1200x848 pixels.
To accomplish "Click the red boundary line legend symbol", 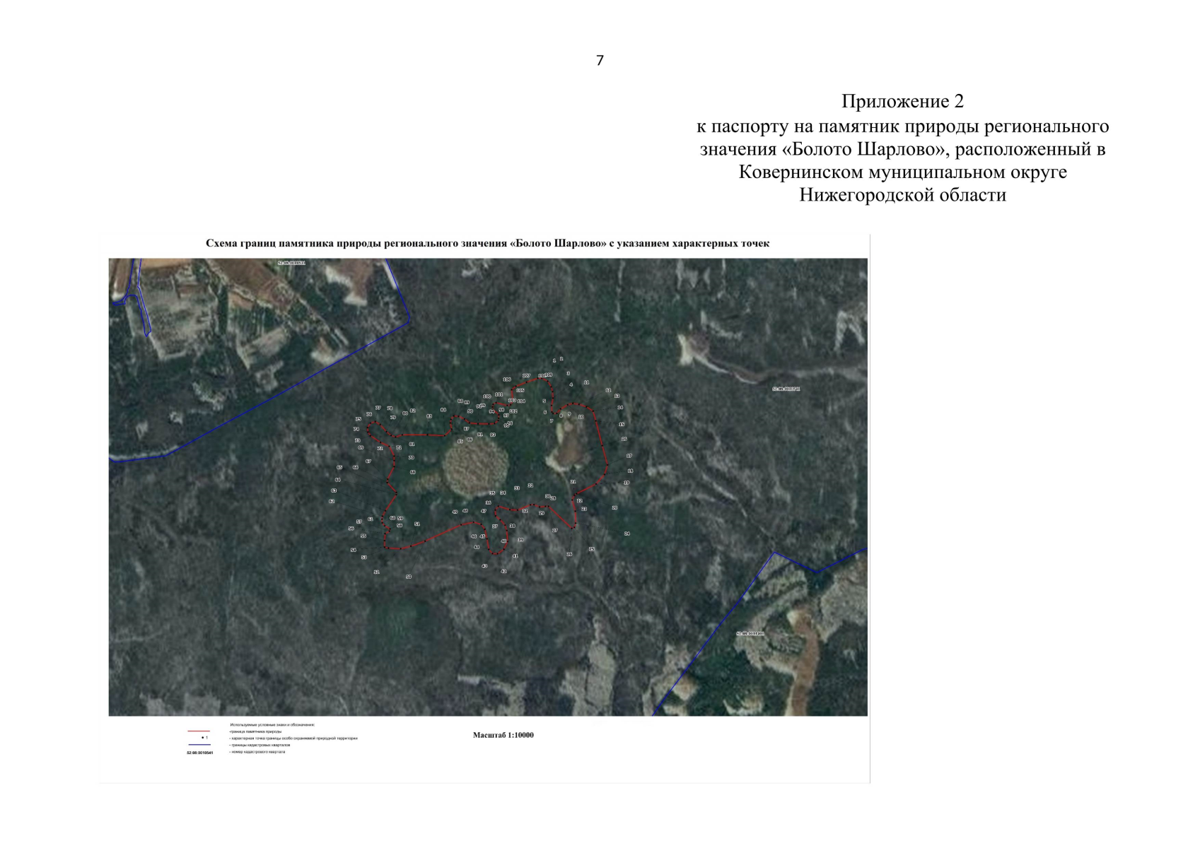I will click(x=199, y=731).
